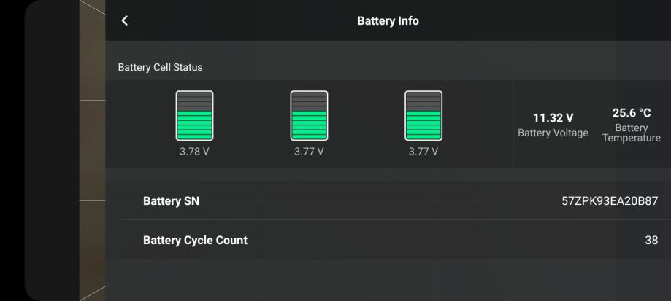This screenshot has width=671, height=301.
Task: Go back using the top-left arrow
Action: click(125, 20)
